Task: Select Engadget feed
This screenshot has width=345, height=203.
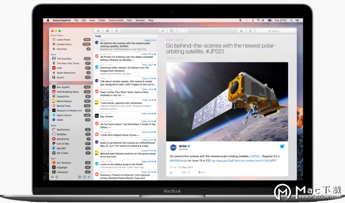Action: tap(71, 168)
